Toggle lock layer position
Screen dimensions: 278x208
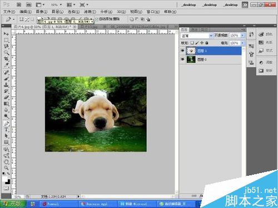tap(202, 43)
